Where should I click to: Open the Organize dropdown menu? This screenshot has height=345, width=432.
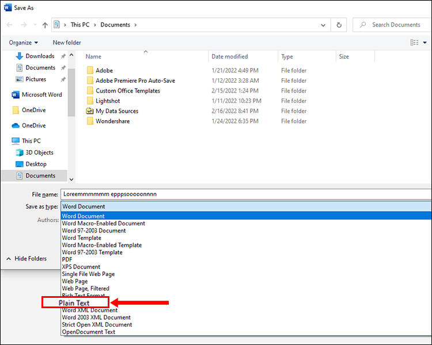point(24,43)
